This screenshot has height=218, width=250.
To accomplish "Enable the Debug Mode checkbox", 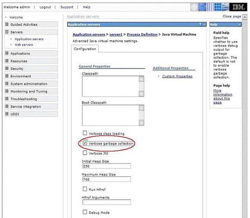I will (x=85, y=212).
